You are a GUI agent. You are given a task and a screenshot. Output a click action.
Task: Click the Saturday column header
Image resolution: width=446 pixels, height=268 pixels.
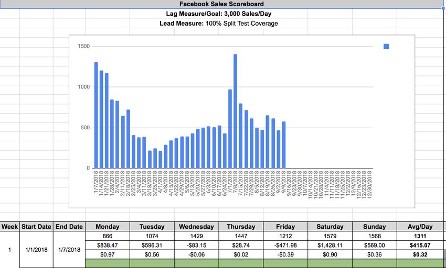pyautogui.click(x=330, y=227)
